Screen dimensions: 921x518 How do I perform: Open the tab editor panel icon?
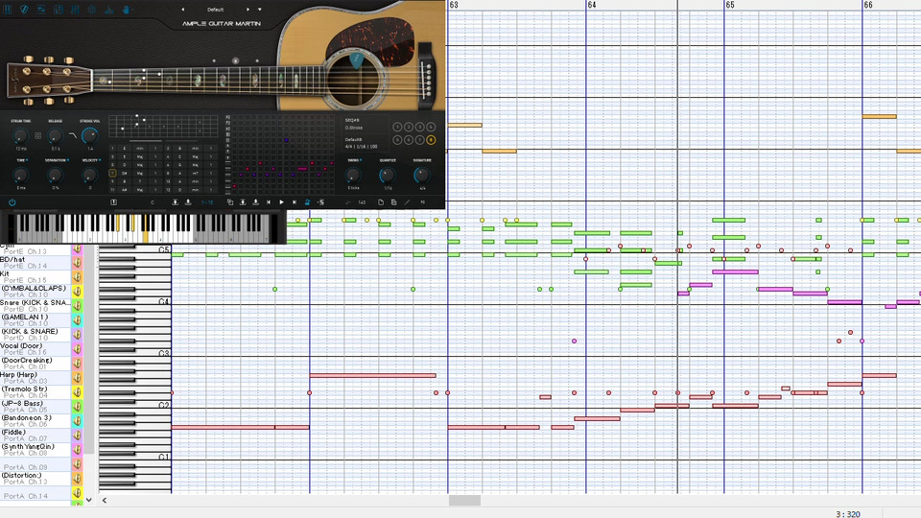point(59,10)
